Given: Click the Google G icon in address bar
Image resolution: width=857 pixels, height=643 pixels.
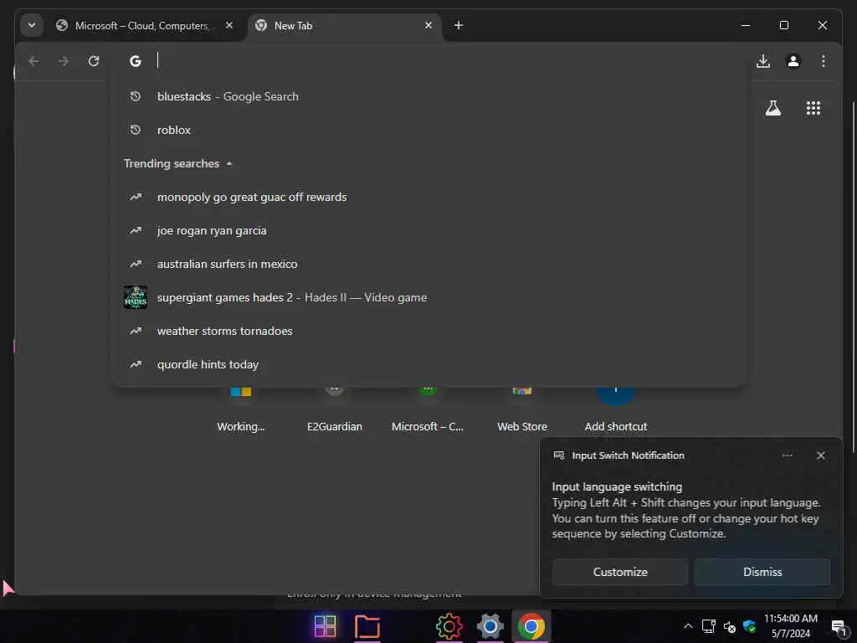Looking at the screenshot, I should pyautogui.click(x=135, y=60).
